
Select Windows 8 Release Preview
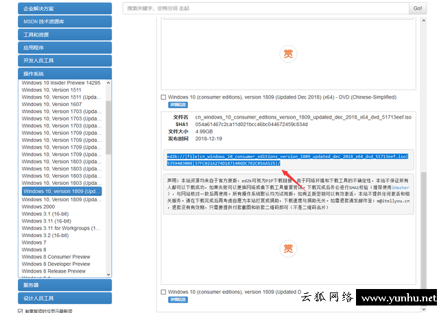click(54, 271)
